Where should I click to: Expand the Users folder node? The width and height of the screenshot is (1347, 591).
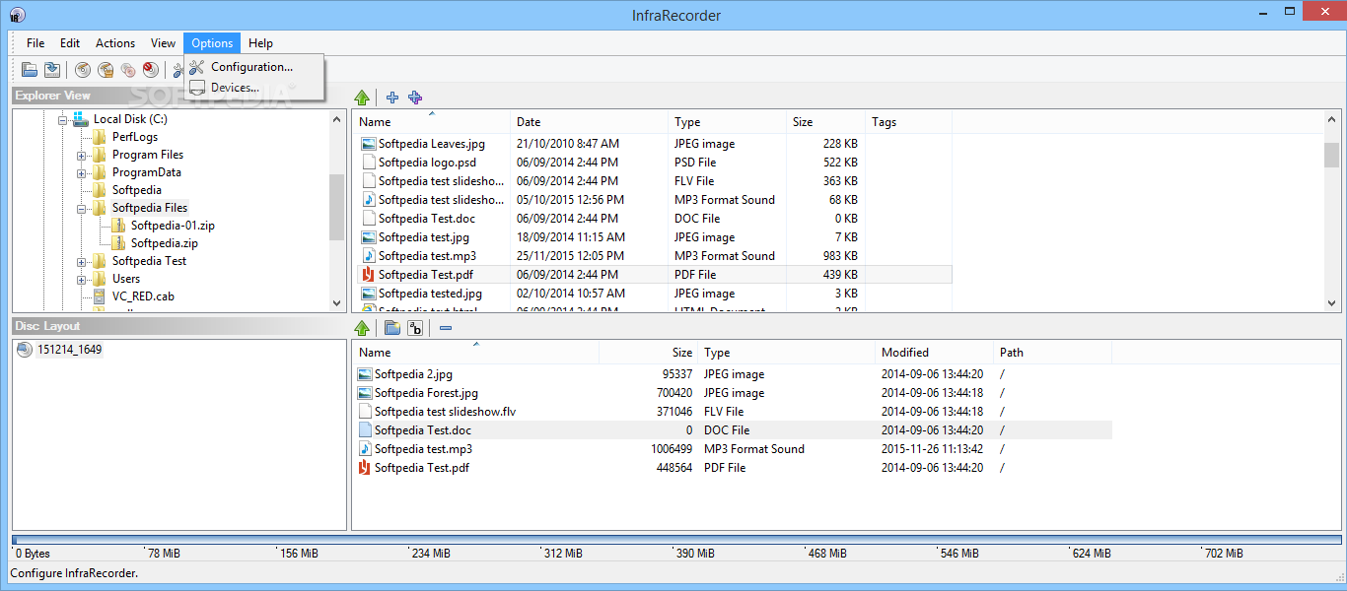82,279
